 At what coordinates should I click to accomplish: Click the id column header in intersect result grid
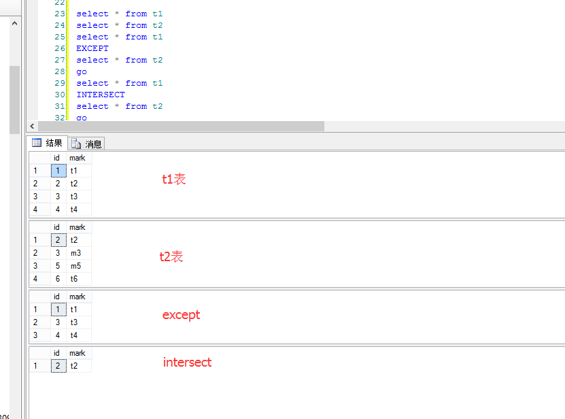coord(58,353)
